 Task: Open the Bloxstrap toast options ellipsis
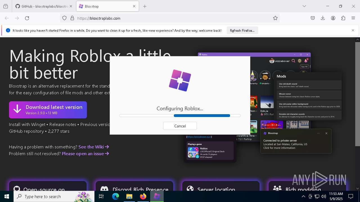pyautogui.click(x=318, y=133)
